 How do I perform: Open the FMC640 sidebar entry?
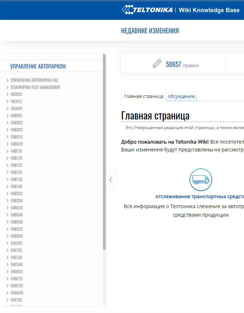click(x=17, y=264)
